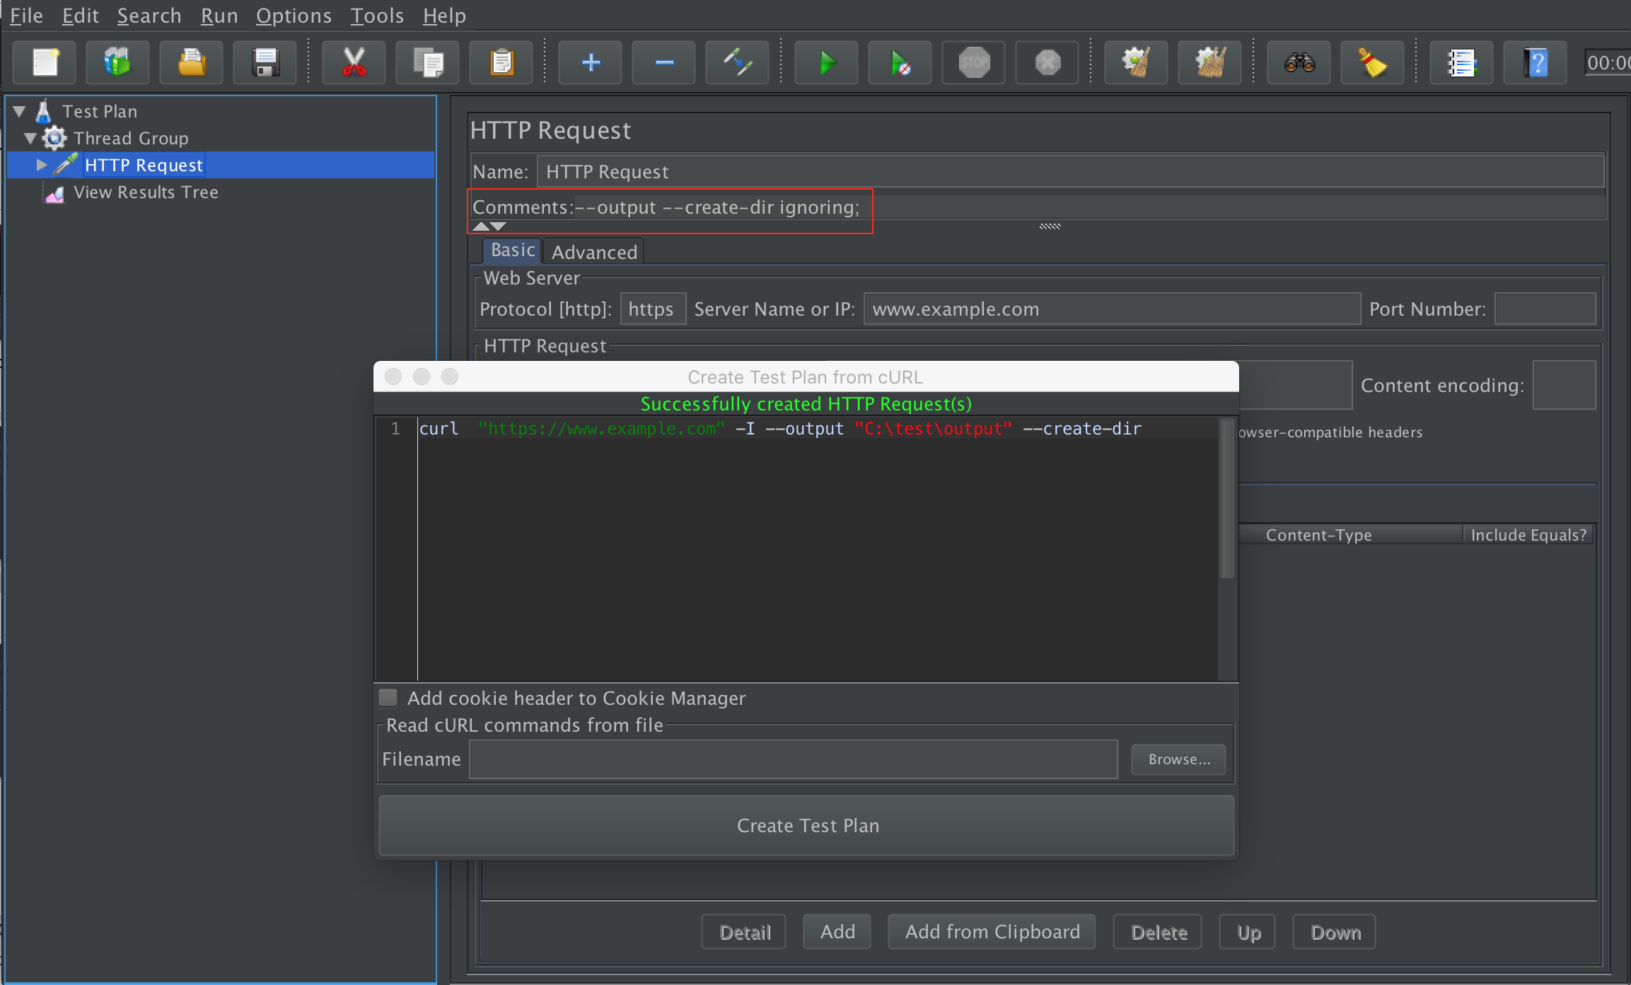The height and width of the screenshot is (985, 1631).
Task: Click the Server Name or IP field
Action: [1107, 309]
